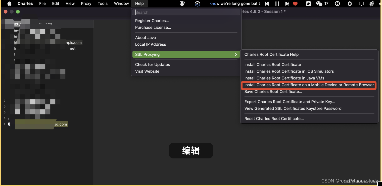Open the SSL Proxying submenu
This screenshot has height=186, width=382.
tap(186, 54)
